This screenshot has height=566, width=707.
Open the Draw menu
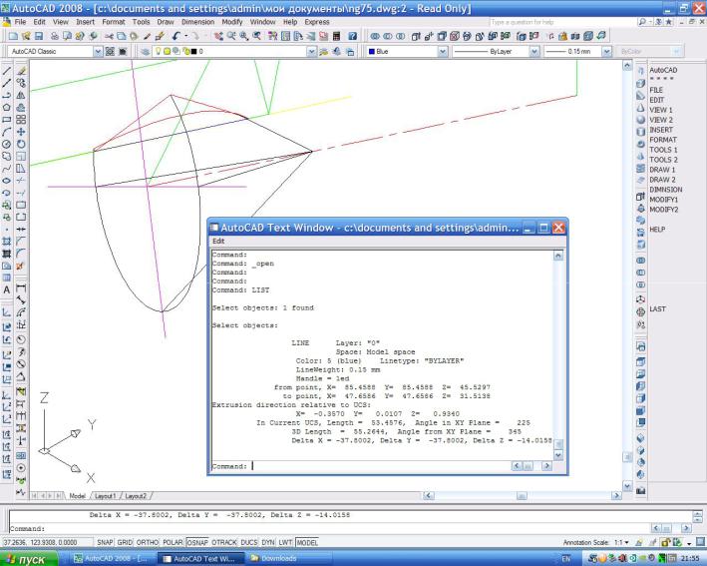pyautogui.click(x=166, y=22)
